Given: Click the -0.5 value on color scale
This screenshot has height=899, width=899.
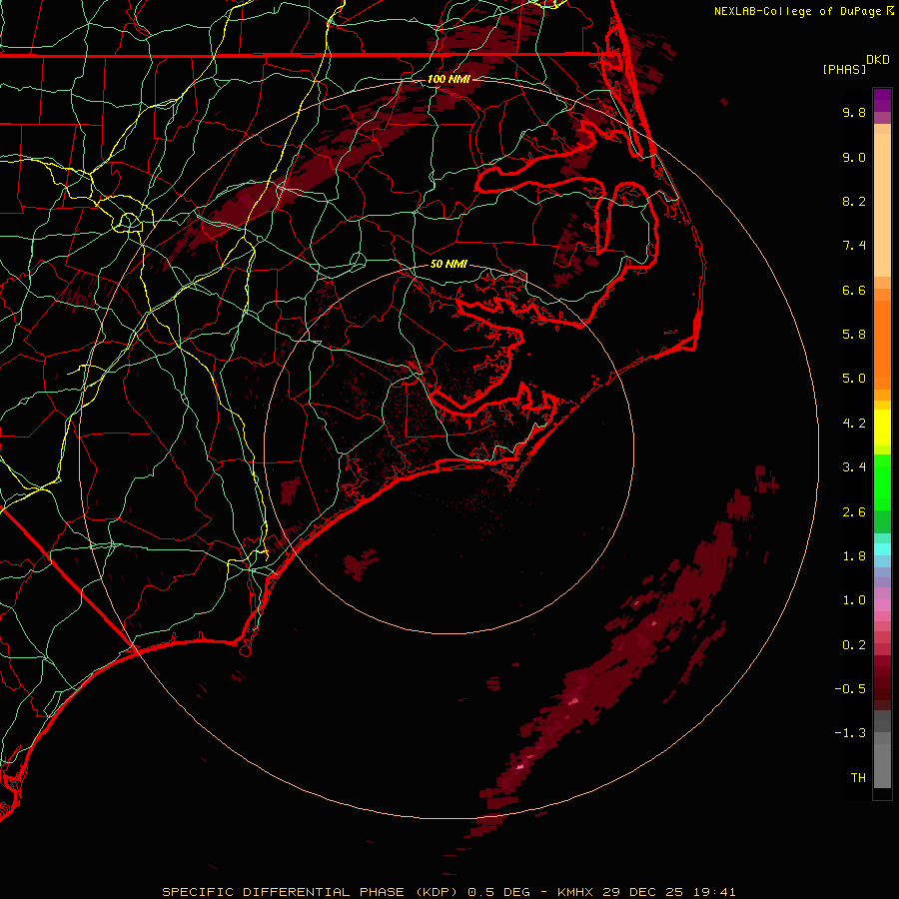Looking at the screenshot, I should pos(850,689).
